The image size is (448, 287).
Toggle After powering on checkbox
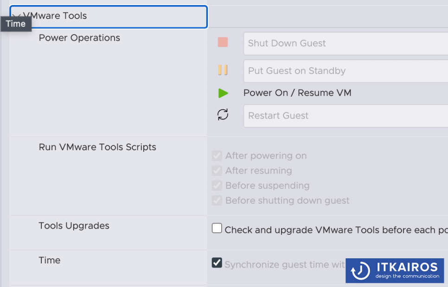(217, 156)
